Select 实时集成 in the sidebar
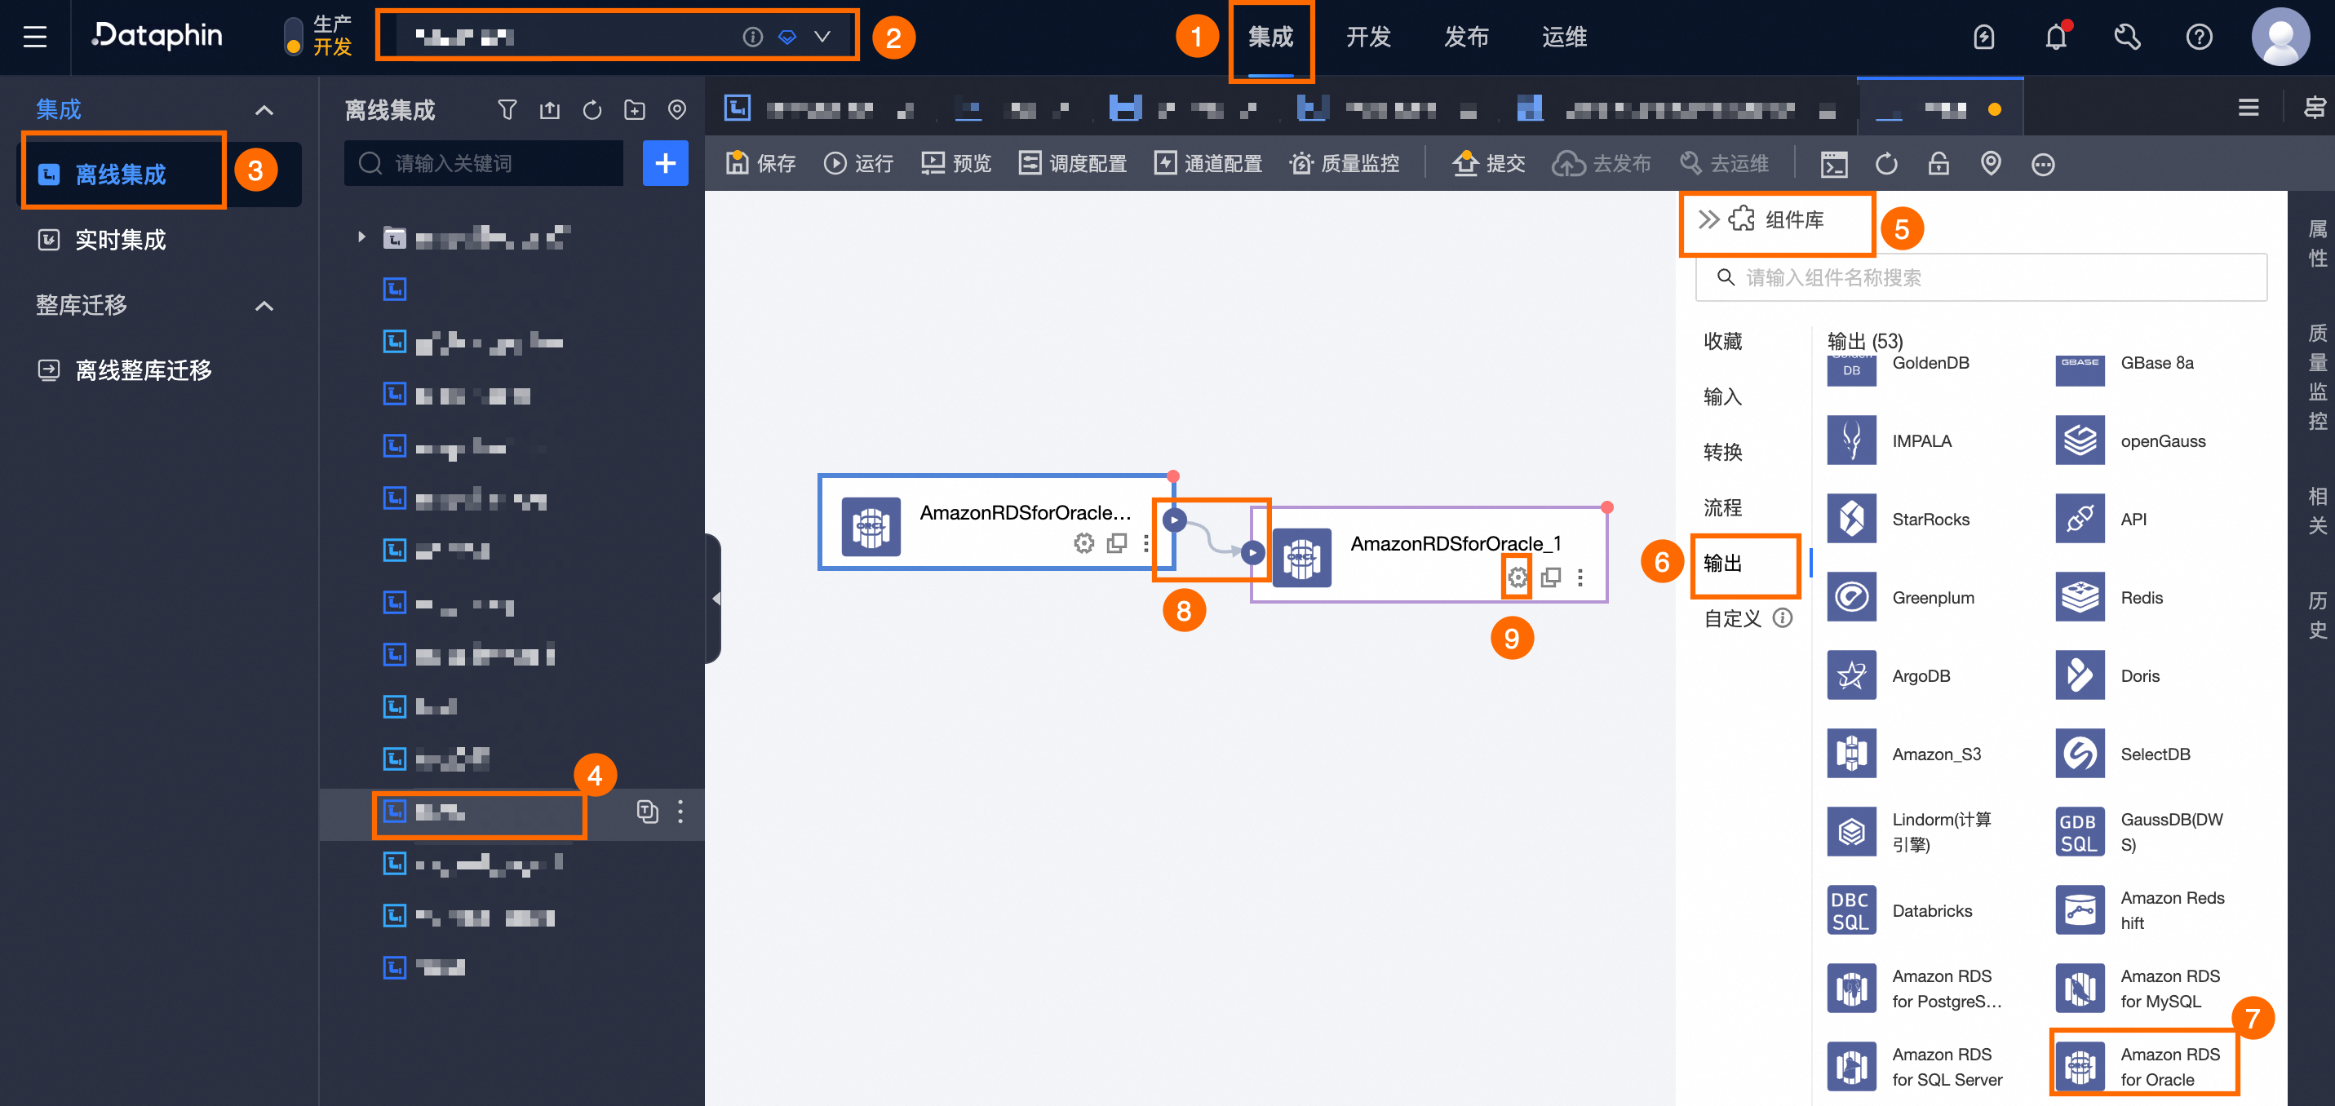The image size is (2335, 1106). (122, 239)
